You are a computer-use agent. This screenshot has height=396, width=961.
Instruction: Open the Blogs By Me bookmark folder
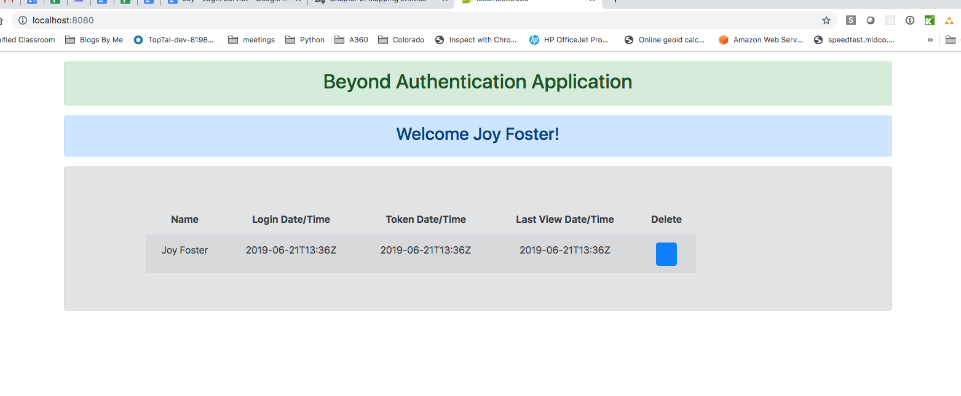[x=94, y=40]
